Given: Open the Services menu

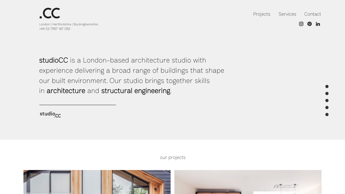Looking at the screenshot, I should (287, 14).
